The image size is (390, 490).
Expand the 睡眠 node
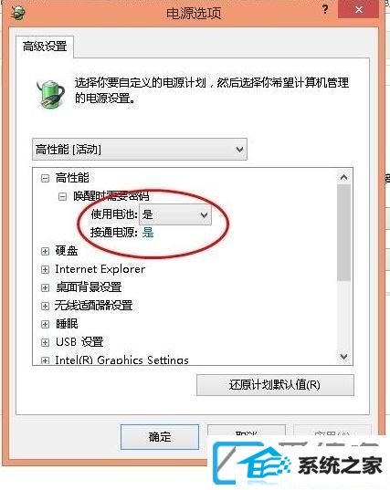[45, 324]
